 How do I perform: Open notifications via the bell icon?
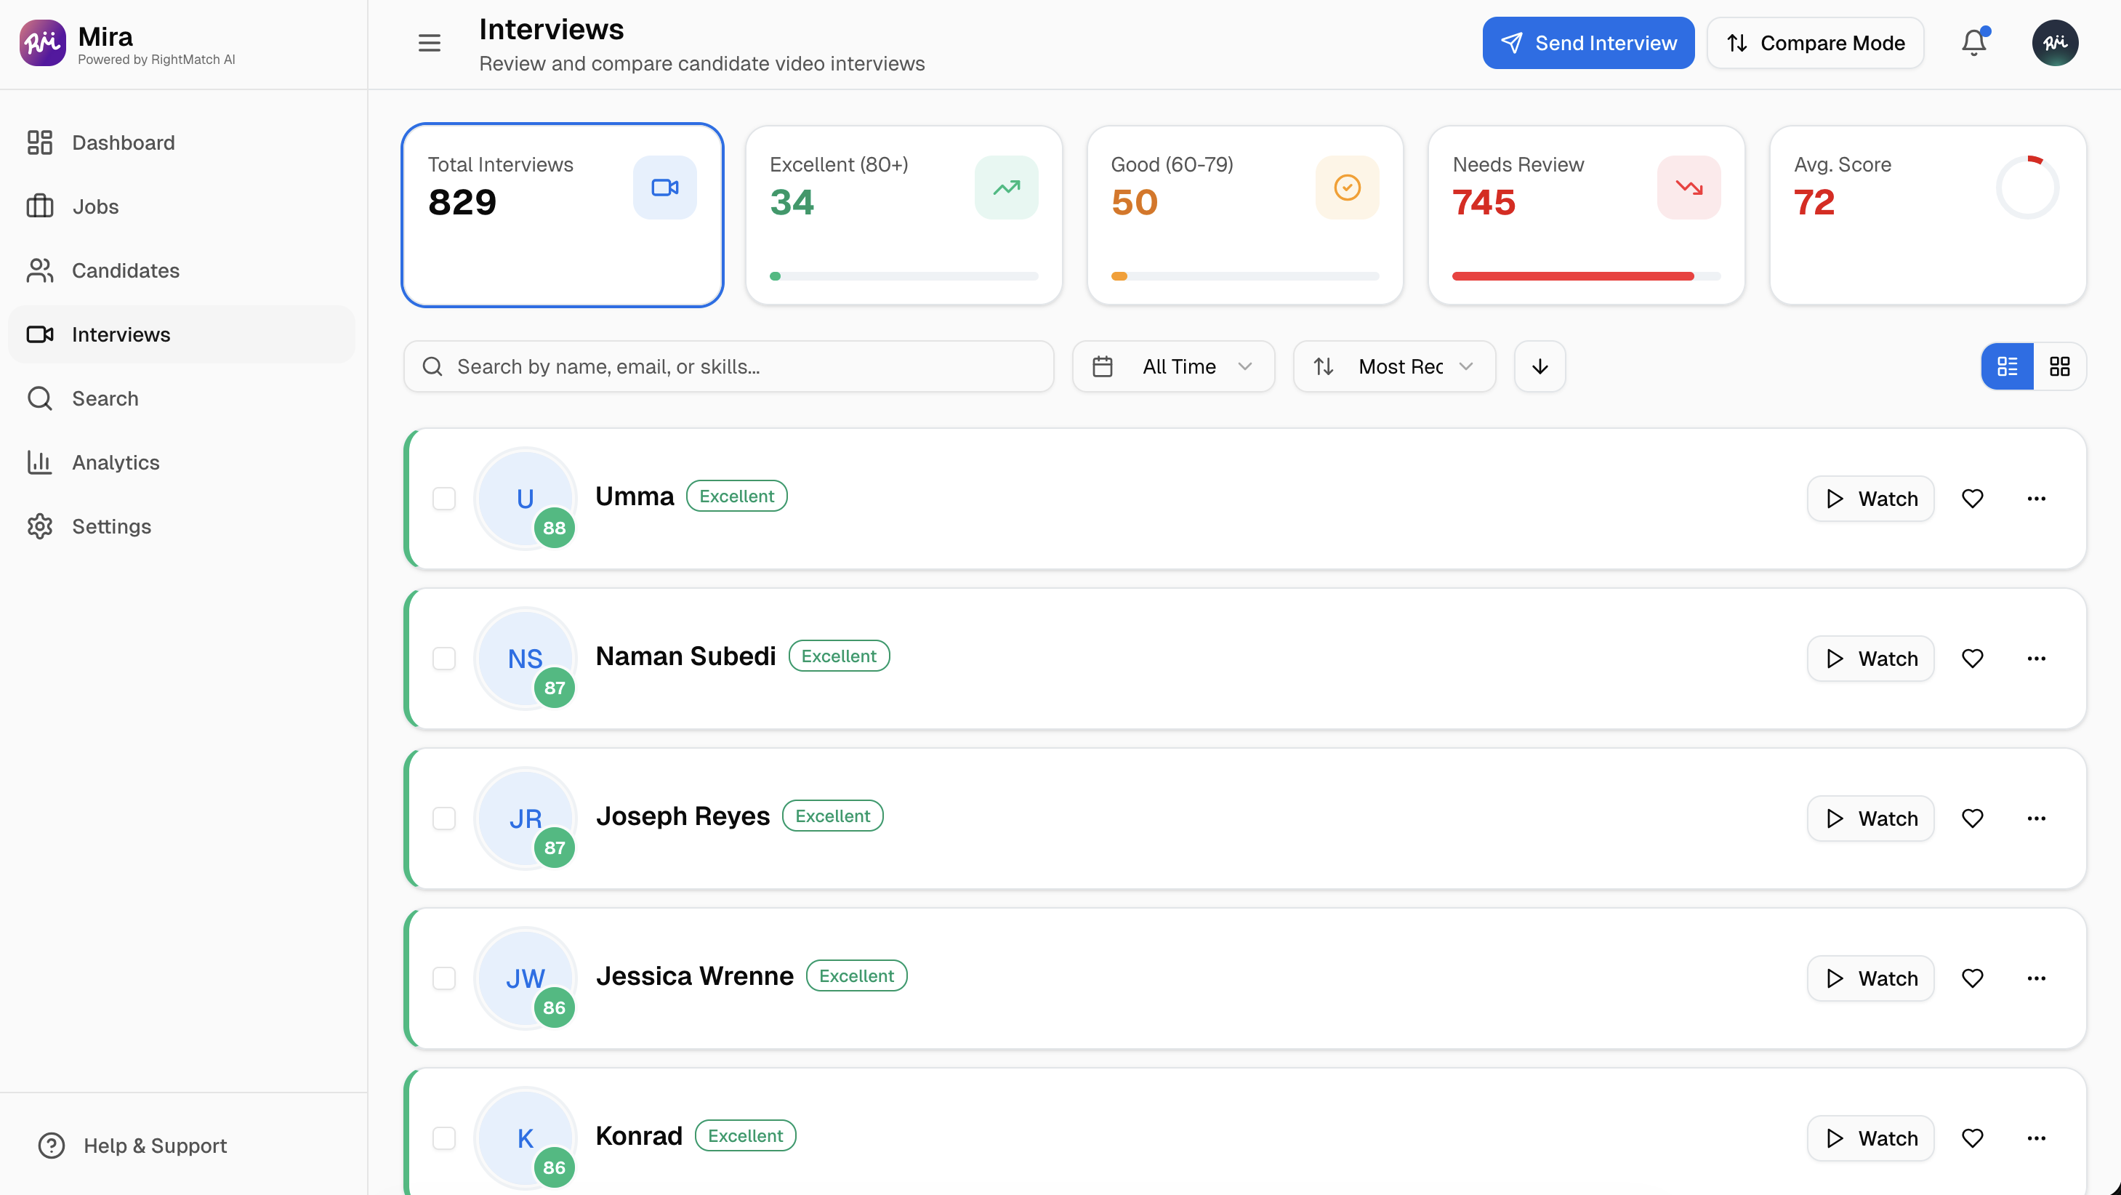click(1973, 42)
